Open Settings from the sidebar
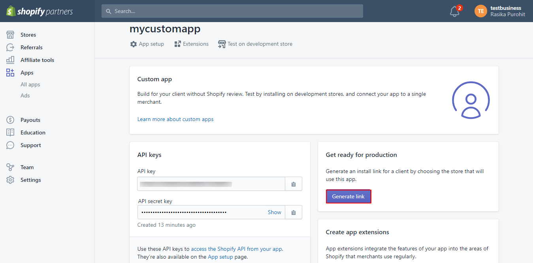 coord(31,180)
